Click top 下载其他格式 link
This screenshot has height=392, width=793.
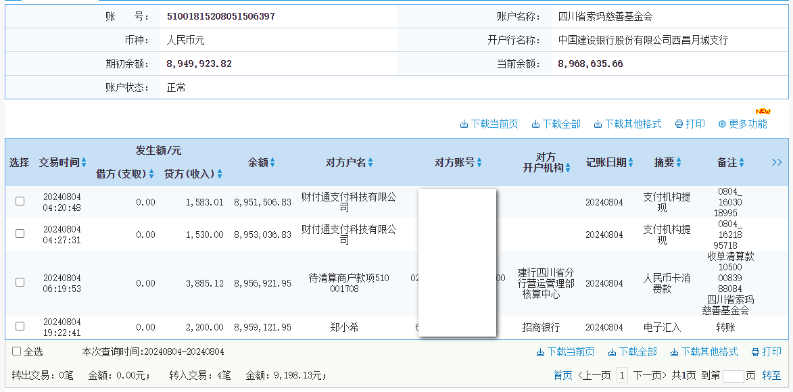pyautogui.click(x=627, y=124)
